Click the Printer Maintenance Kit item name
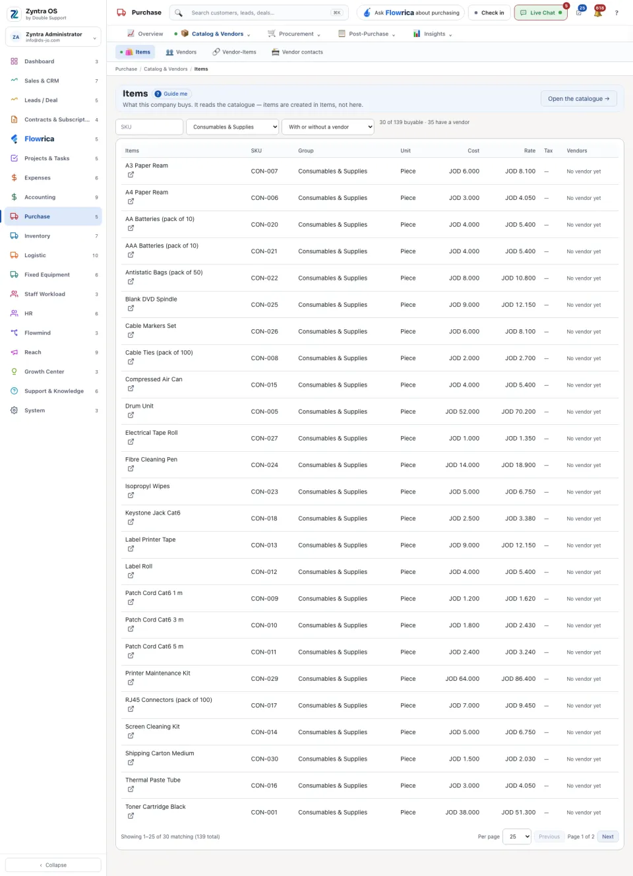Image resolution: width=633 pixels, height=876 pixels. pyautogui.click(x=158, y=673)
